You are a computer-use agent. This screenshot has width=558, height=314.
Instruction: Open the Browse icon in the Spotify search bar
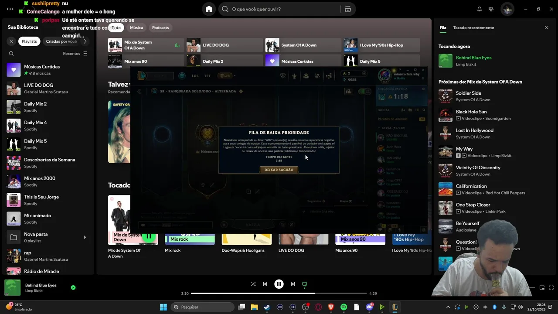pos(347,9)
